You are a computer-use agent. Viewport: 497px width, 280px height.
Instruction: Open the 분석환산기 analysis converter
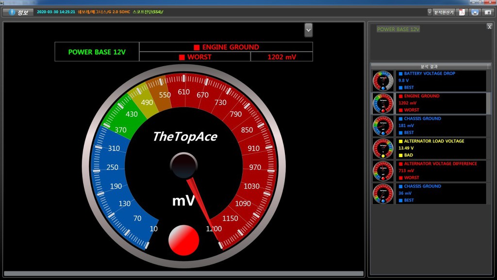coord(444,12)
